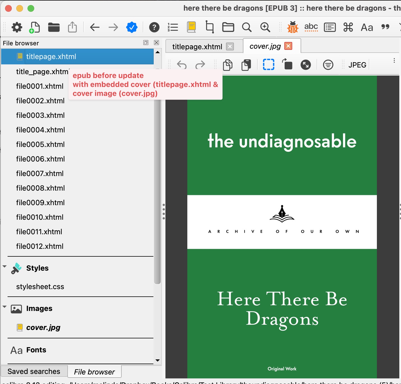Click the trim image crop icon

tap(209, 27)
